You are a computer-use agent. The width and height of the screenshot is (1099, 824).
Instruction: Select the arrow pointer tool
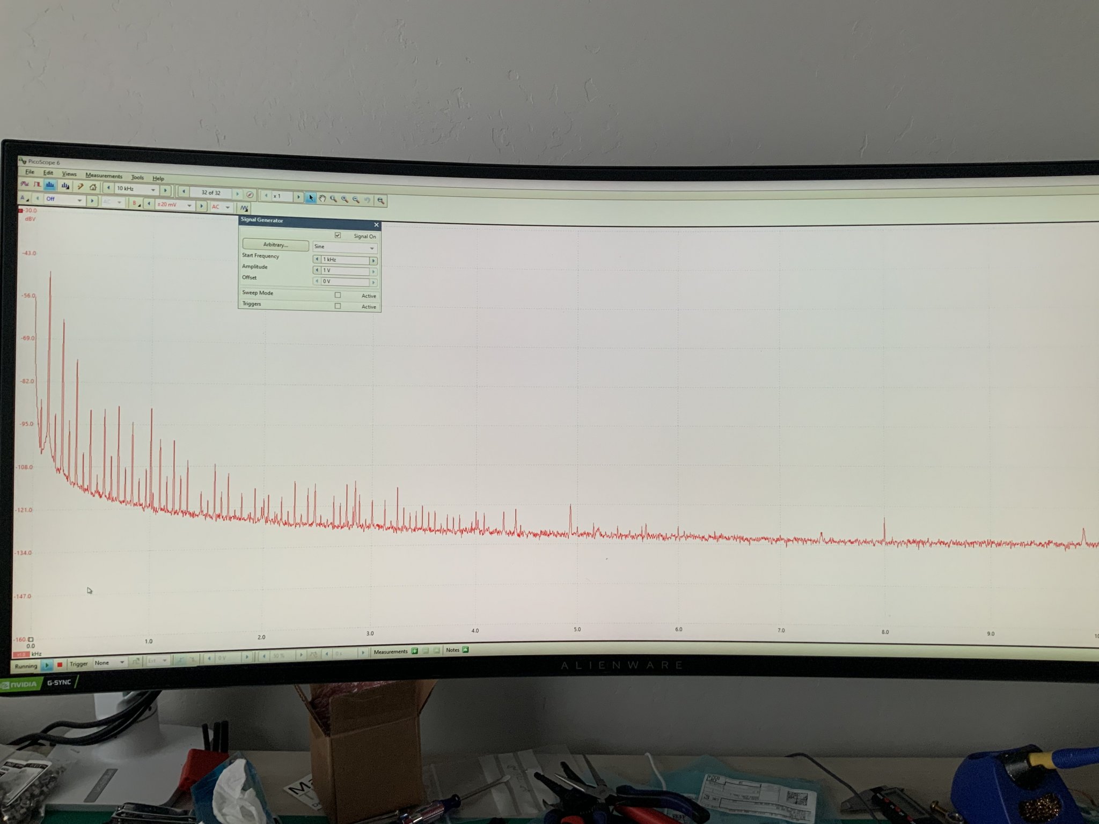click(311, 197)
